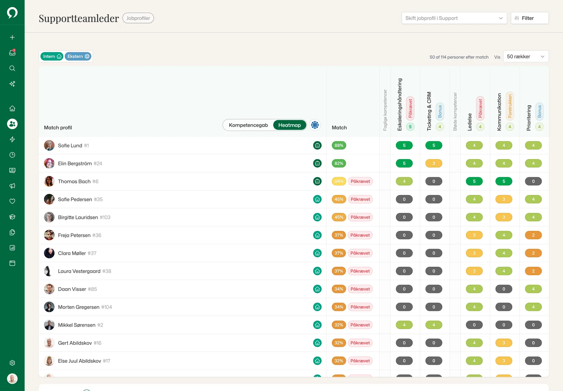Click the Eskaleringshåndtering column header
Image resolution: width=563 pixels, height=391 pixels.
coord(400,105)
